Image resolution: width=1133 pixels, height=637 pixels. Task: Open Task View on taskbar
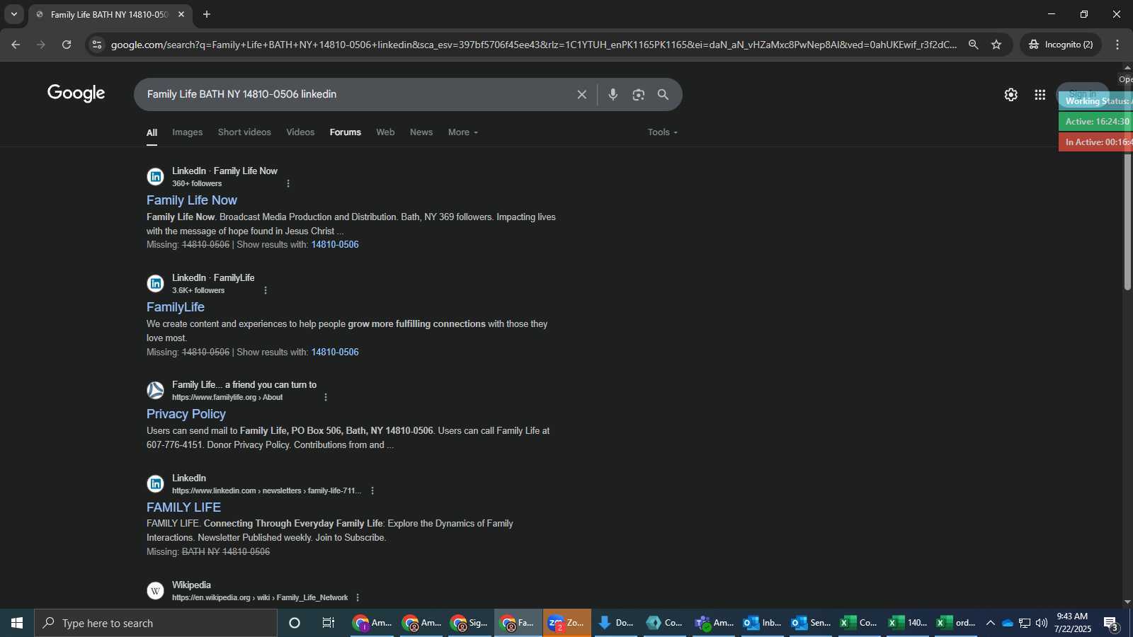pyautogui.click(x=329, y=623)
